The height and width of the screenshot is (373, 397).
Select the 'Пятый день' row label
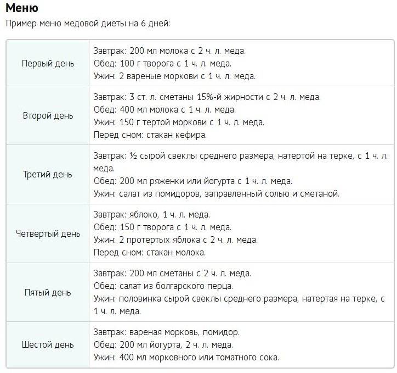48,292
